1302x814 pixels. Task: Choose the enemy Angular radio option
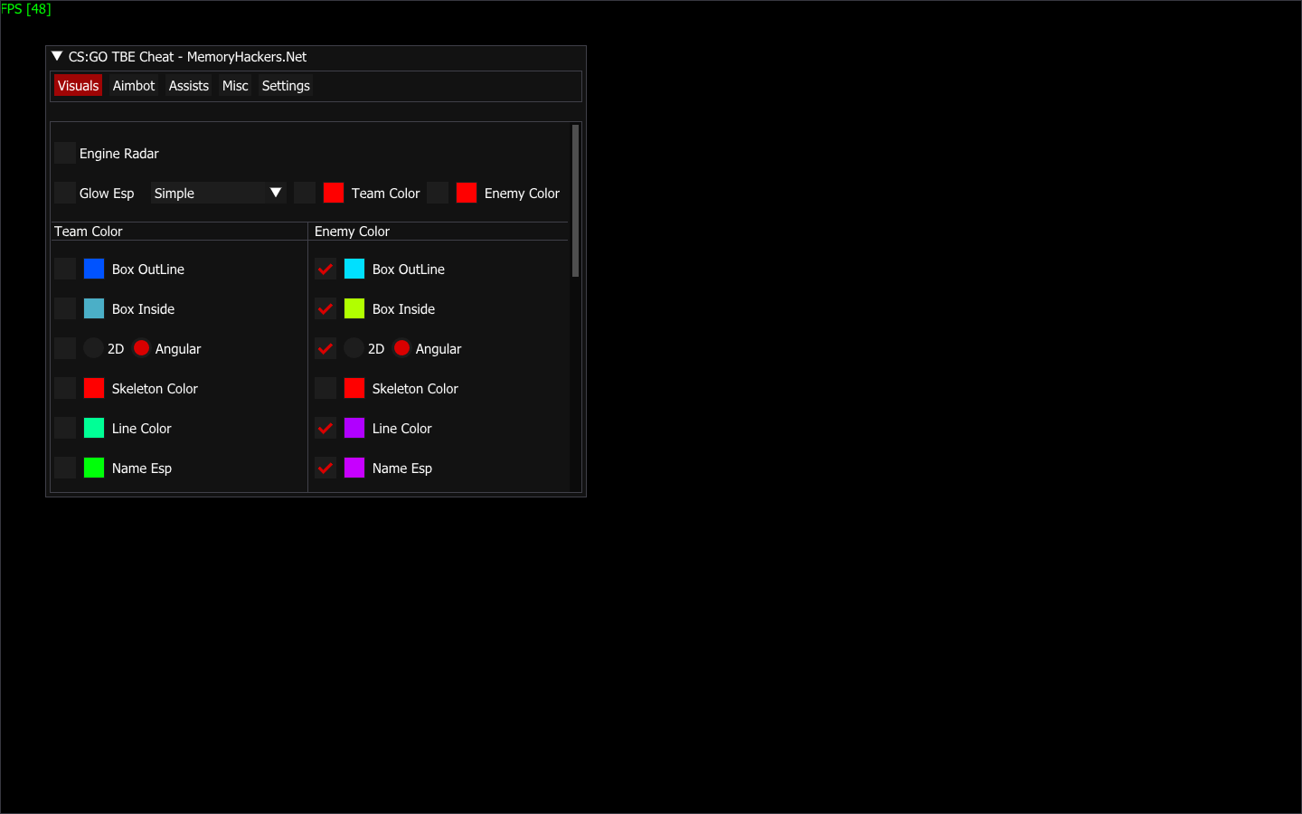point(401,348)
